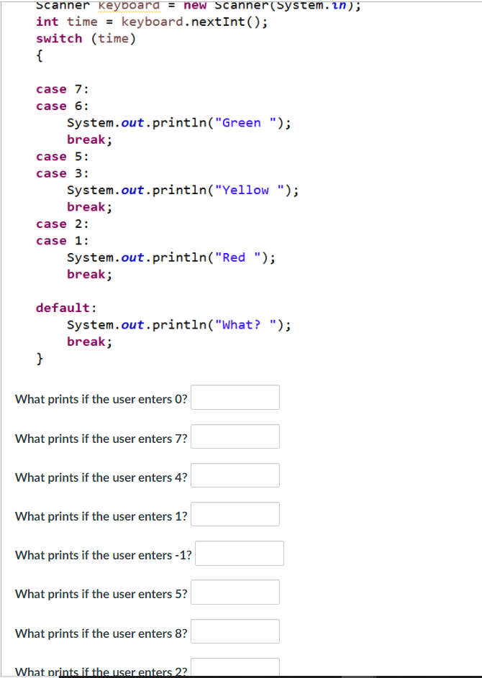Image resolution: width=482 pixels, height=678 pixels.
Task: Select the println statement printing What?
Action: coord(178,324)
